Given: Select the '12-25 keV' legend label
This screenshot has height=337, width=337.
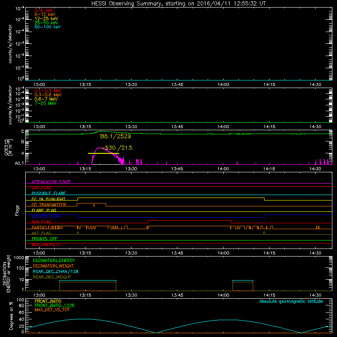Looking at the screenshot, I should tap(46, 19).
